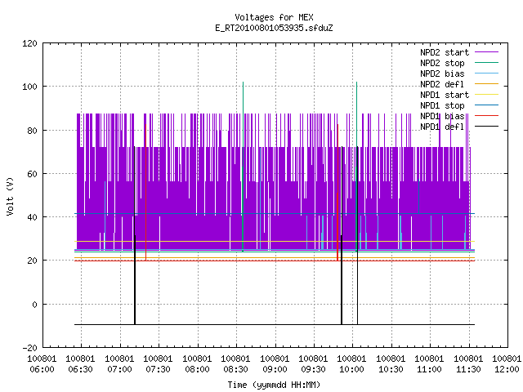Click the 07:30 time axis label

click(x=158, y=370)
